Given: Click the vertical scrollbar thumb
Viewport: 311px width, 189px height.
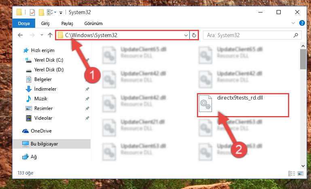Looking at the screenshot, I should tap(303, 59).
